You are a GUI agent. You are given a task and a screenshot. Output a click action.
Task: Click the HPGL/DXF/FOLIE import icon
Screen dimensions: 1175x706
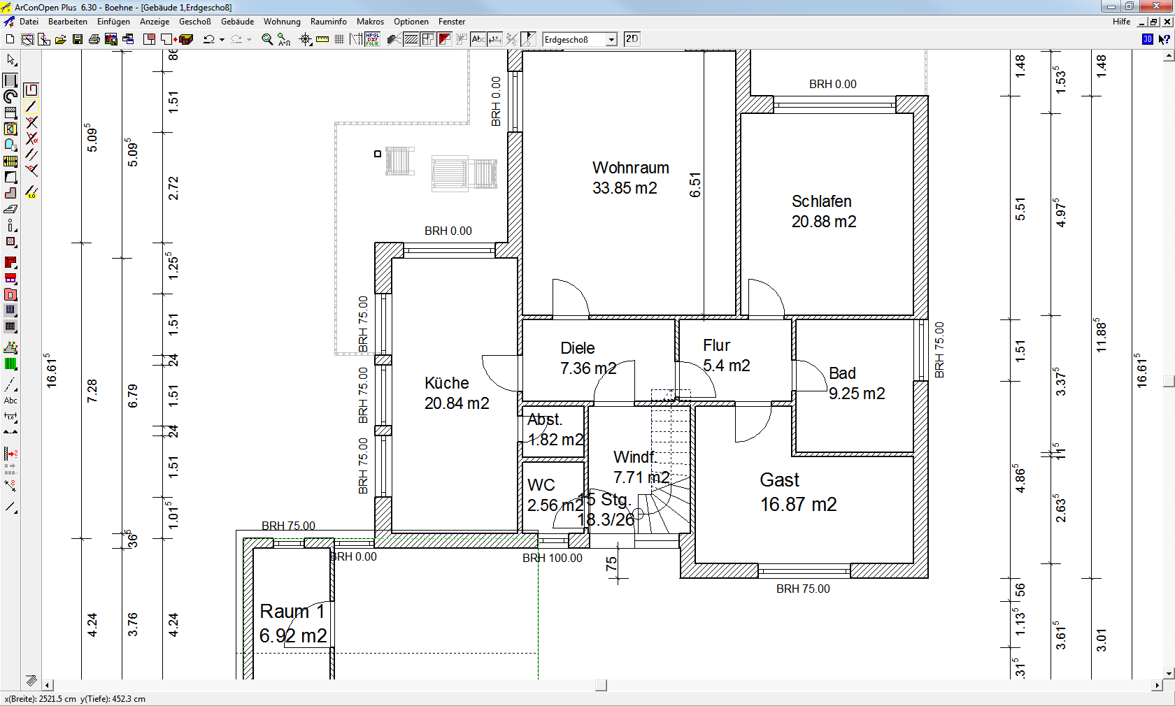371,39
